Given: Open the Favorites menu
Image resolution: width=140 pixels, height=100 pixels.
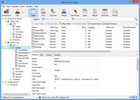Looking at the screenshot, I should click(15, 6).
